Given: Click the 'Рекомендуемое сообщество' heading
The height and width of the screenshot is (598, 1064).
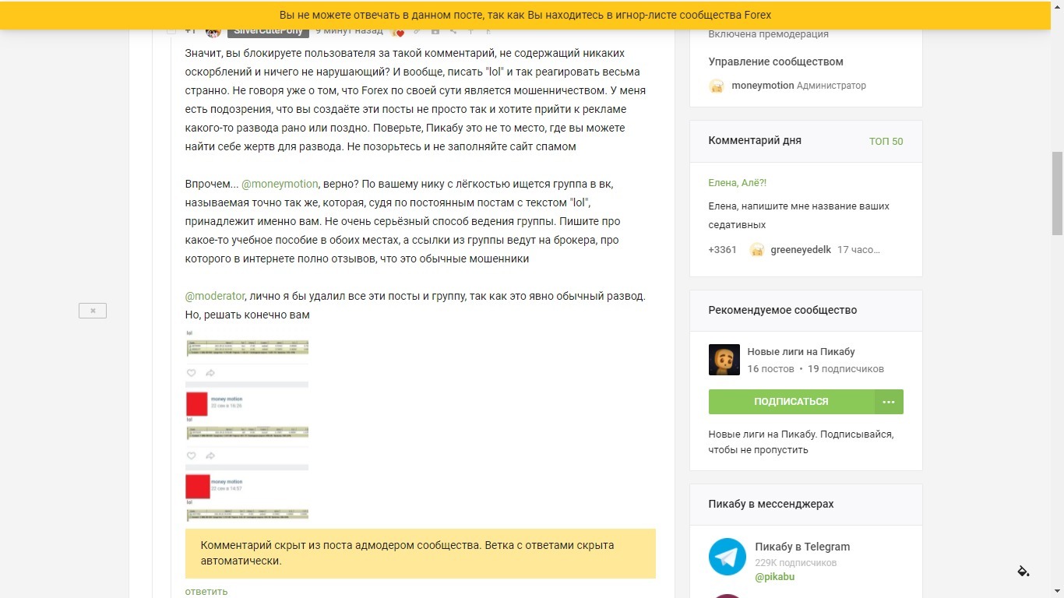Looking at the screenshot, I should point(783,310).
